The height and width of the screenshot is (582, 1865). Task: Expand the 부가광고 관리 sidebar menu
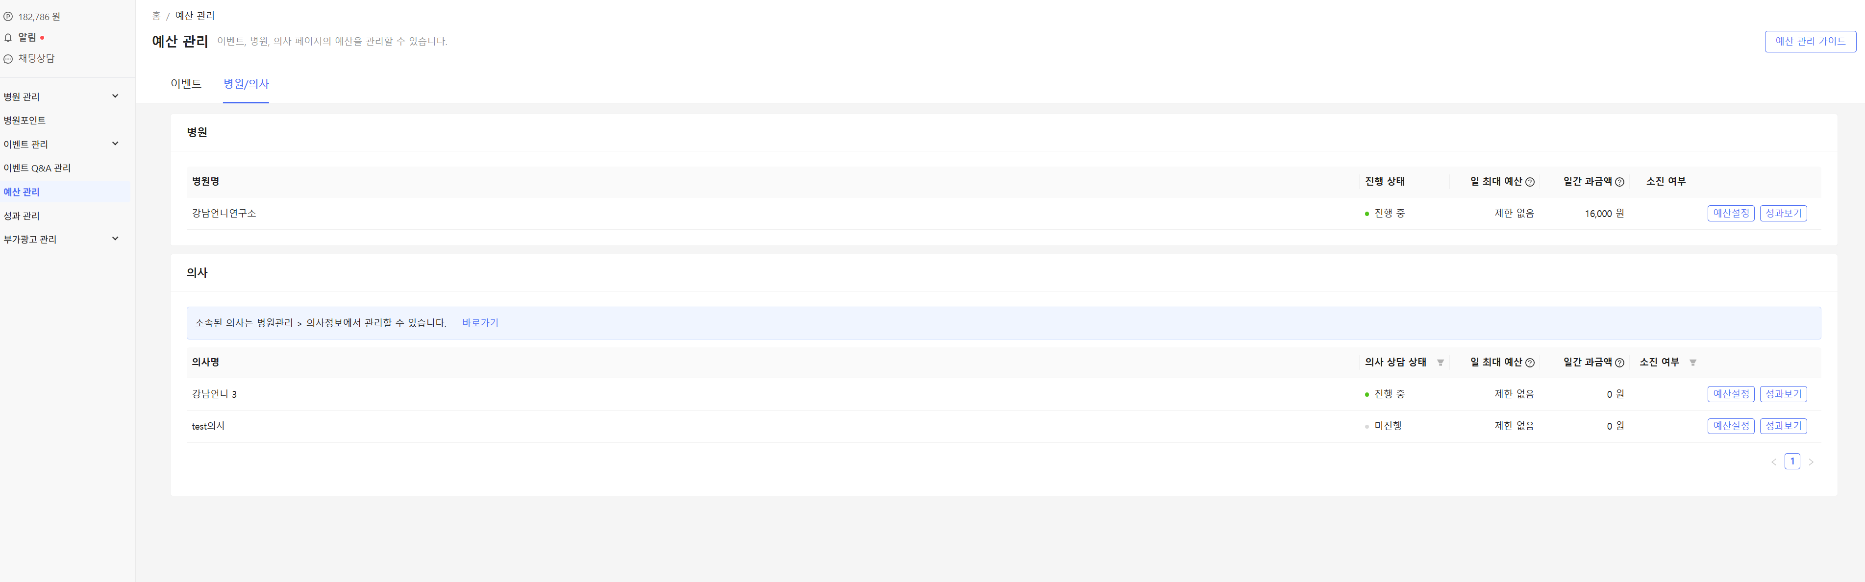[115, 239]
